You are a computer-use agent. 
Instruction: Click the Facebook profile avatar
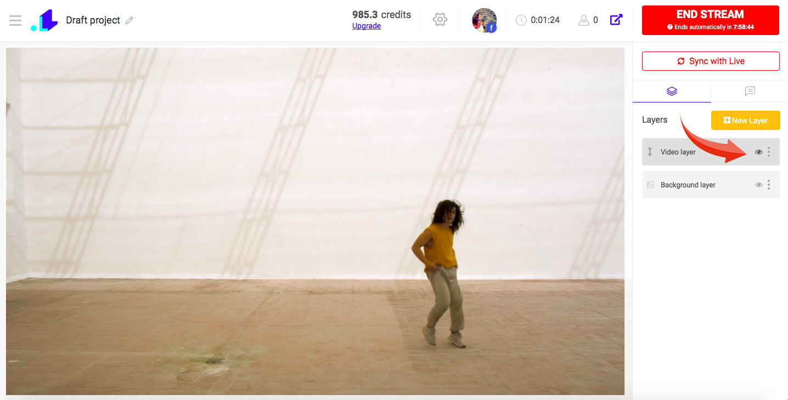(484, 20)
